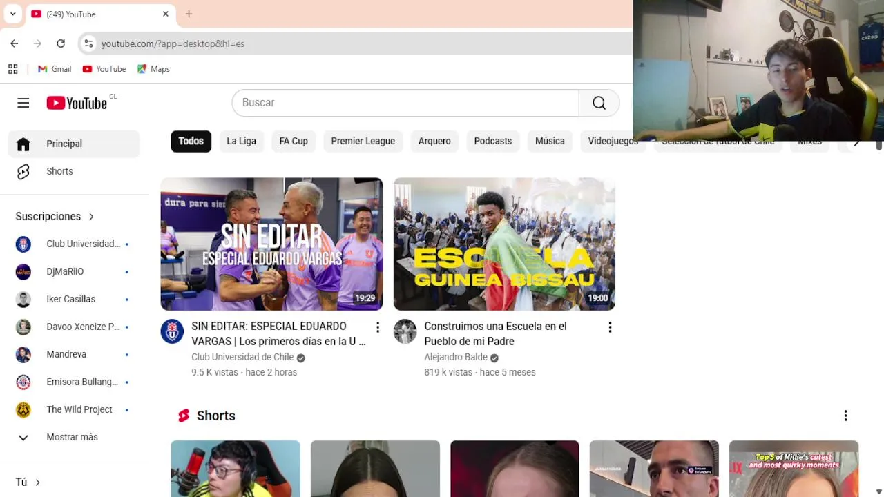The image size is (884, 497).
Task: Open the YouTube bookmark
Action: point(104,69)
